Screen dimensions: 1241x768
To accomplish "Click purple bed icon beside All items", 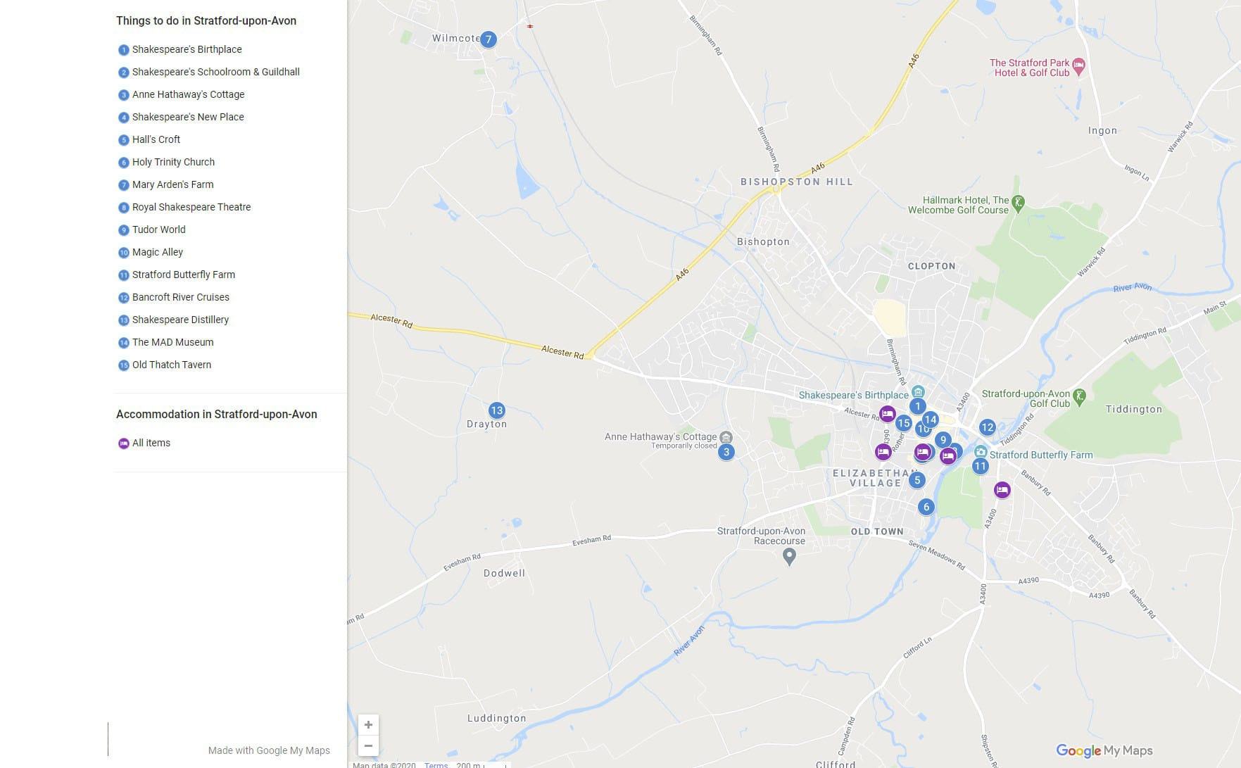I will pyautogui.click(x=123, y=443).
